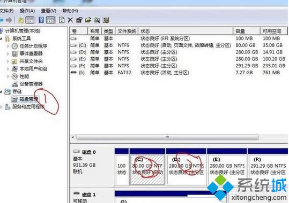Click the 磁盘 1 disk label
Viewport: 289px width, 203px height.
[89, 194]
